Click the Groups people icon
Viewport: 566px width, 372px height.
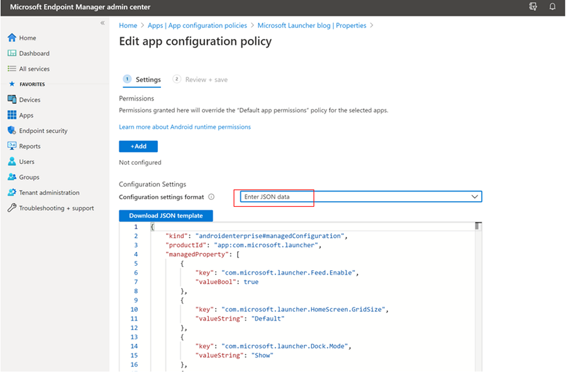pyautogui.click(x=12, y=177)
